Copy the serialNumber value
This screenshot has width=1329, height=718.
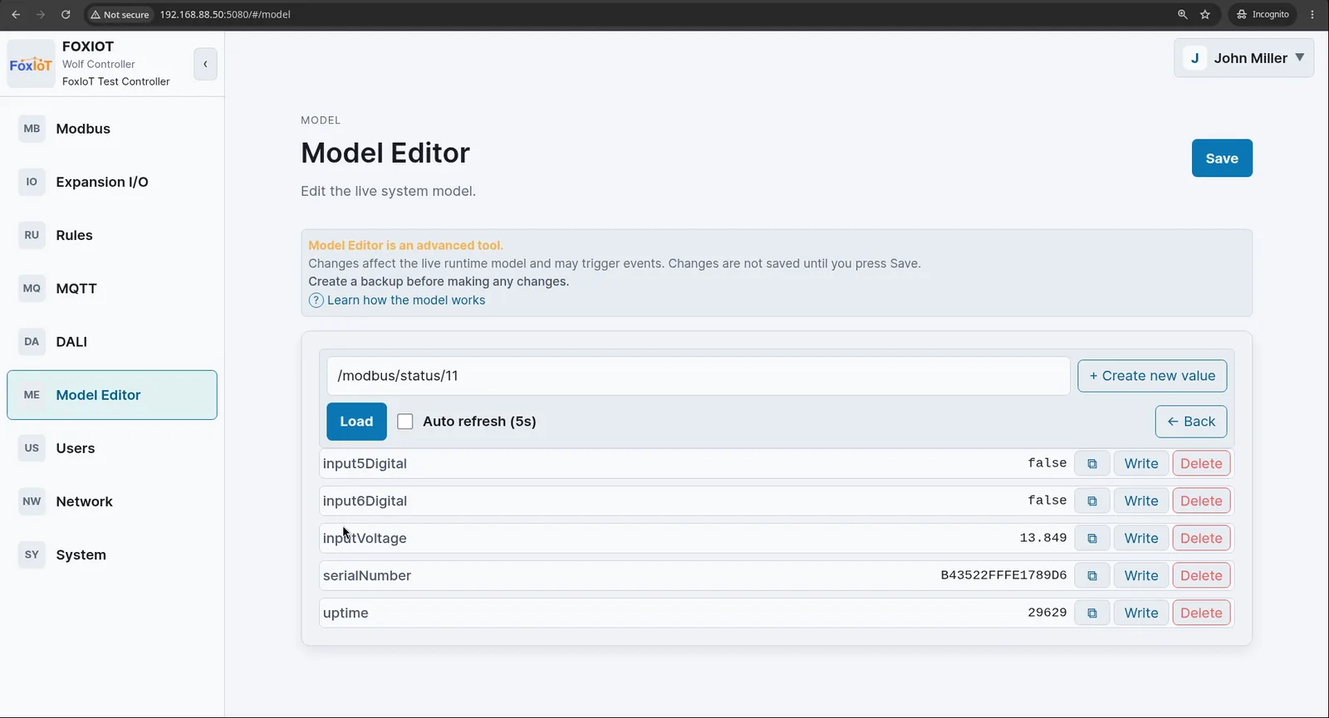pyautogui.click(x=1091, y=575)
